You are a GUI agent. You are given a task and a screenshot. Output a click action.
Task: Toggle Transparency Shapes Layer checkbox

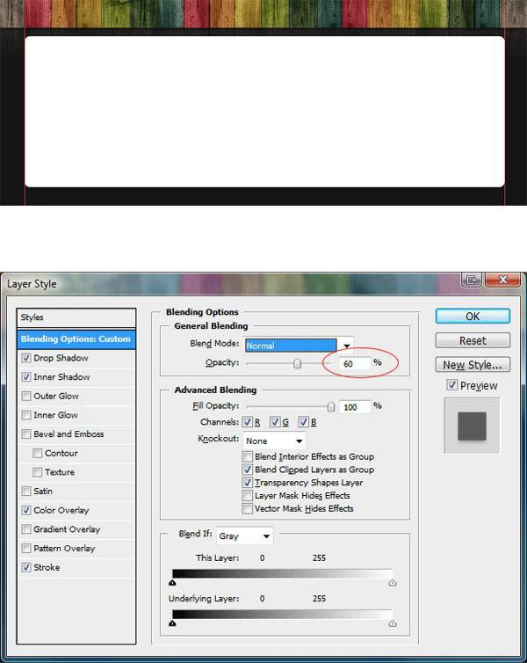248,483
